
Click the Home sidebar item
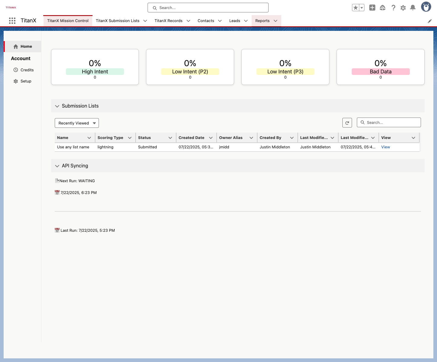tap(23, 47)
